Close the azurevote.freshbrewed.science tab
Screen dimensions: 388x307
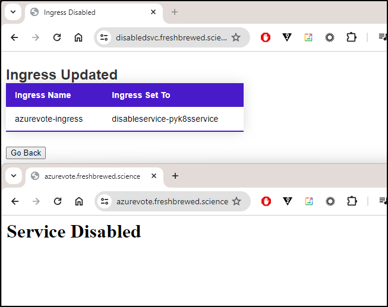(x=154, y=176)
